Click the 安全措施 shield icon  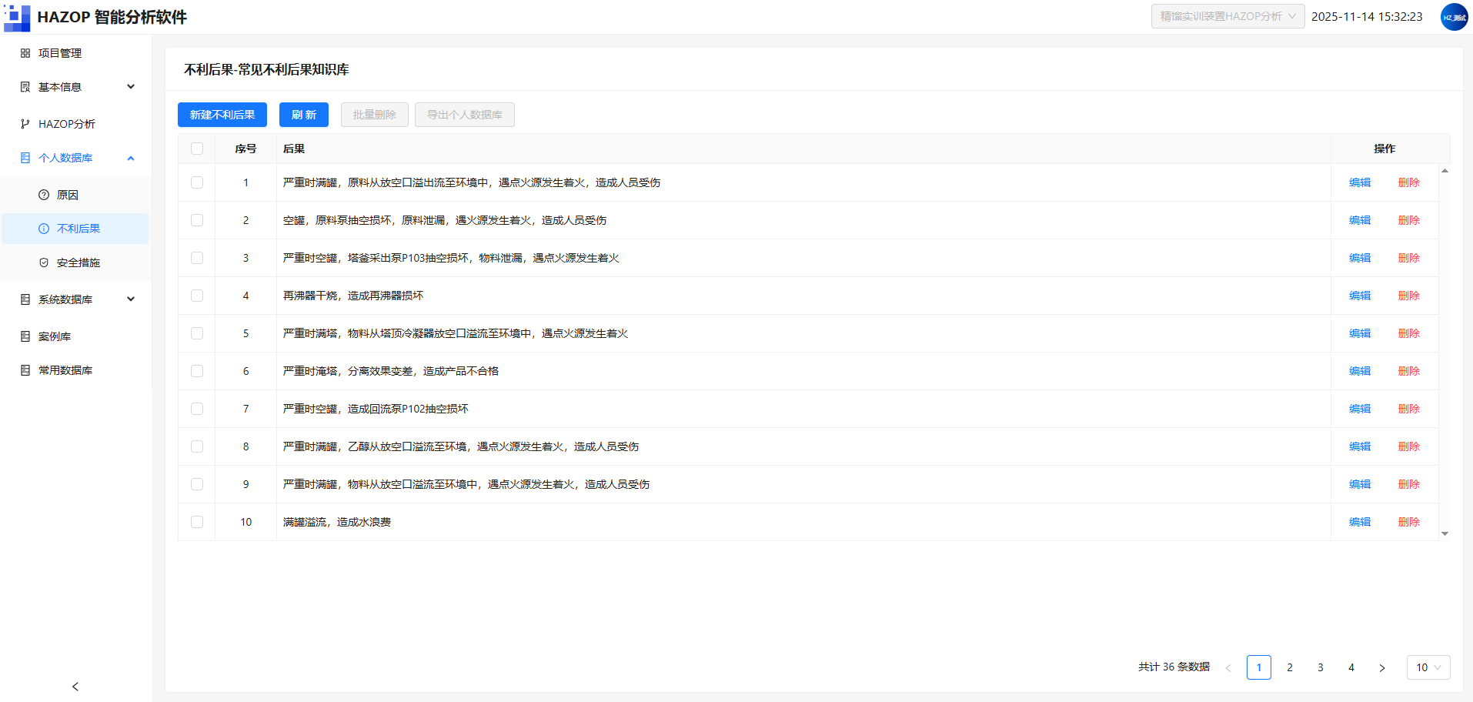pos(44,262)
